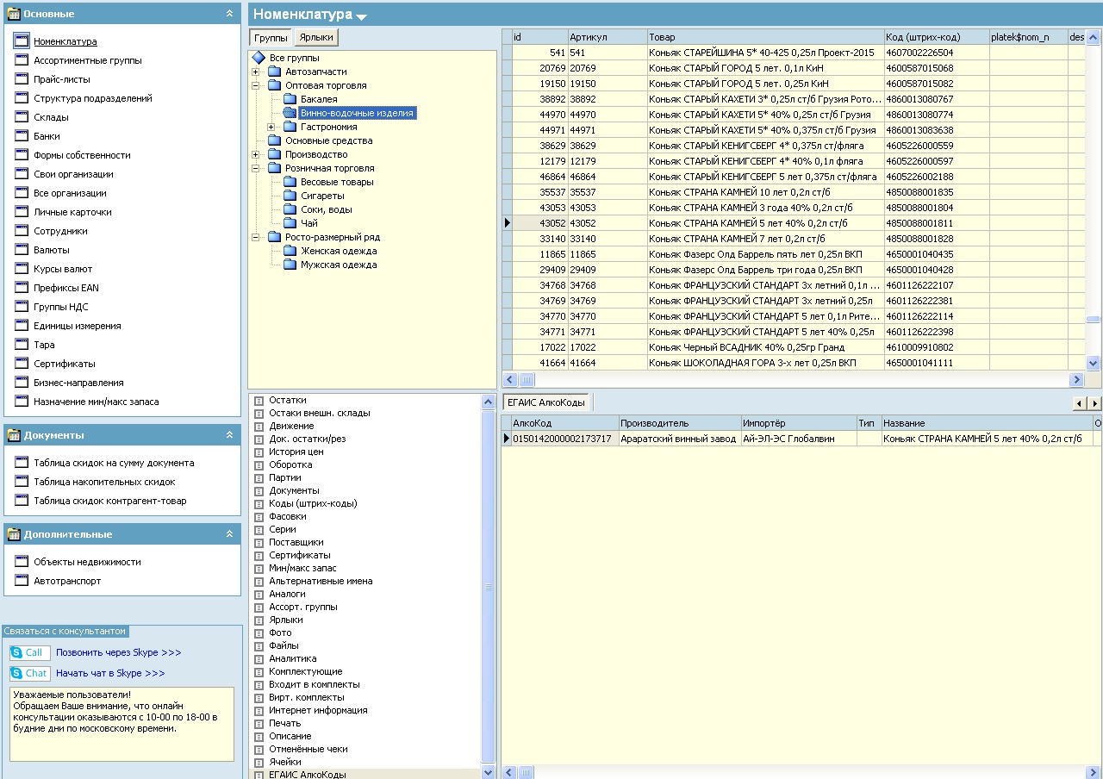Click the folder icon of Сигареты

[x=290, y=196]
